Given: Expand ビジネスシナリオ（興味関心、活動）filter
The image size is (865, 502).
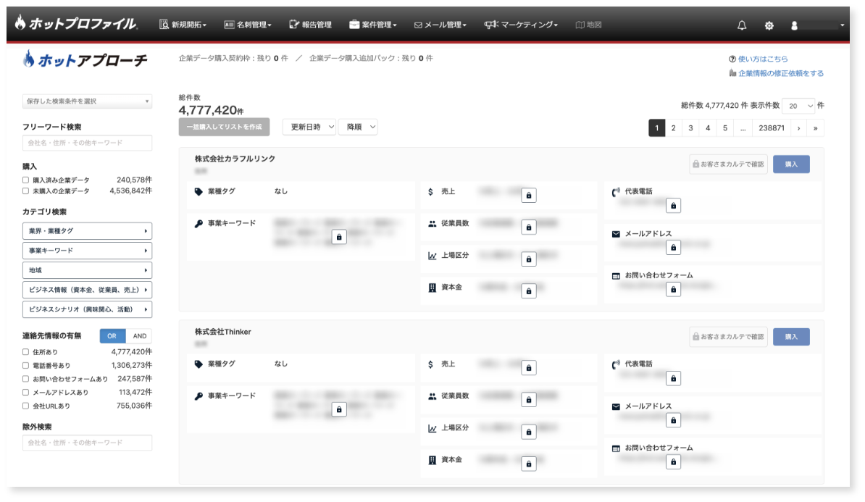Looking at the screenshot, I should pos(87,309).
